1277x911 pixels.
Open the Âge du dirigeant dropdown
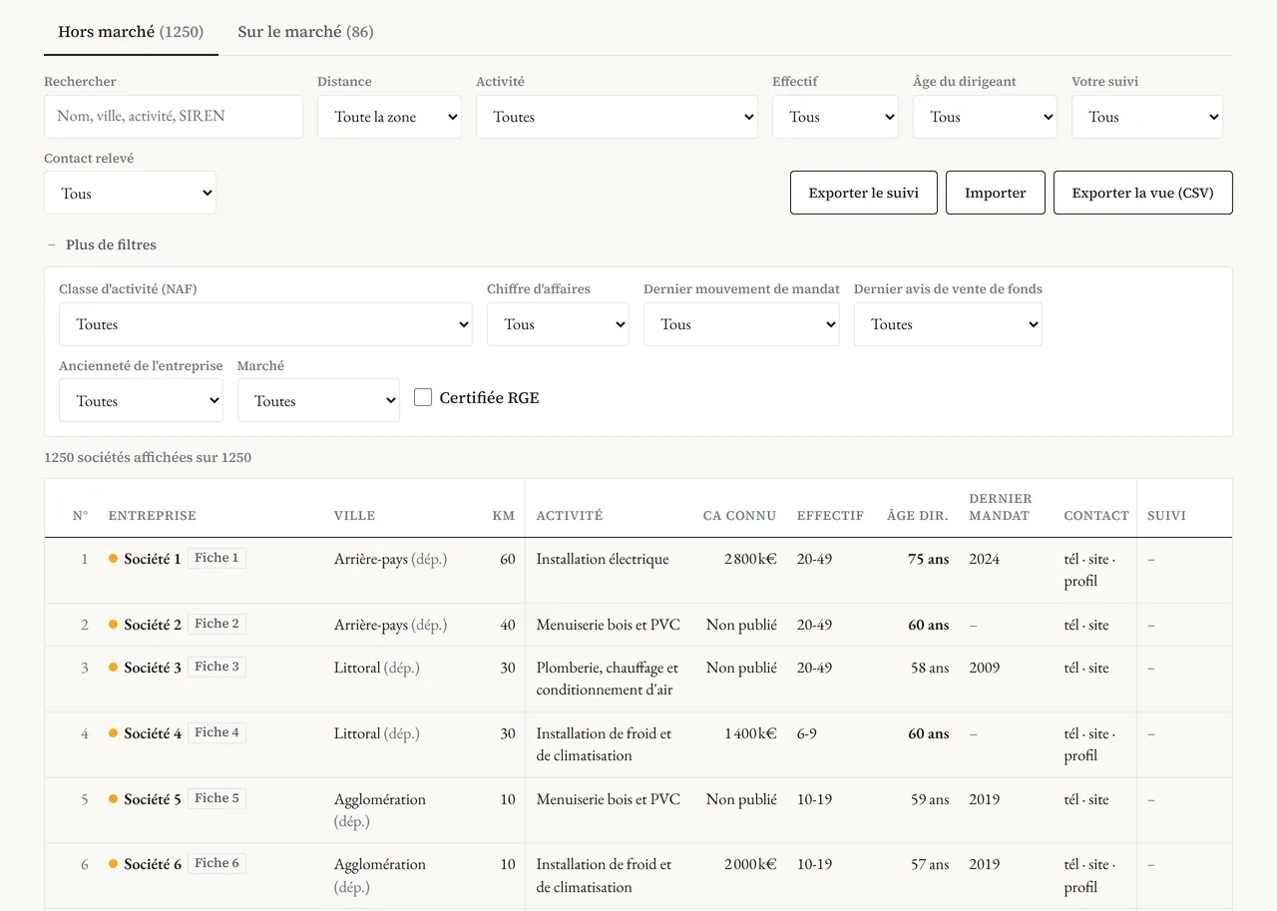tap(985, 117)
